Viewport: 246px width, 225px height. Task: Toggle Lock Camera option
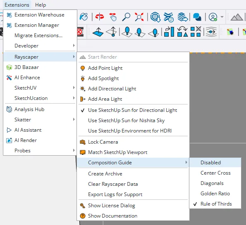pos(133,142)
